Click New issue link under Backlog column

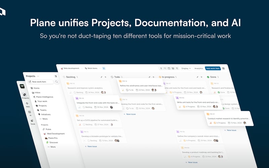[91, 146]
